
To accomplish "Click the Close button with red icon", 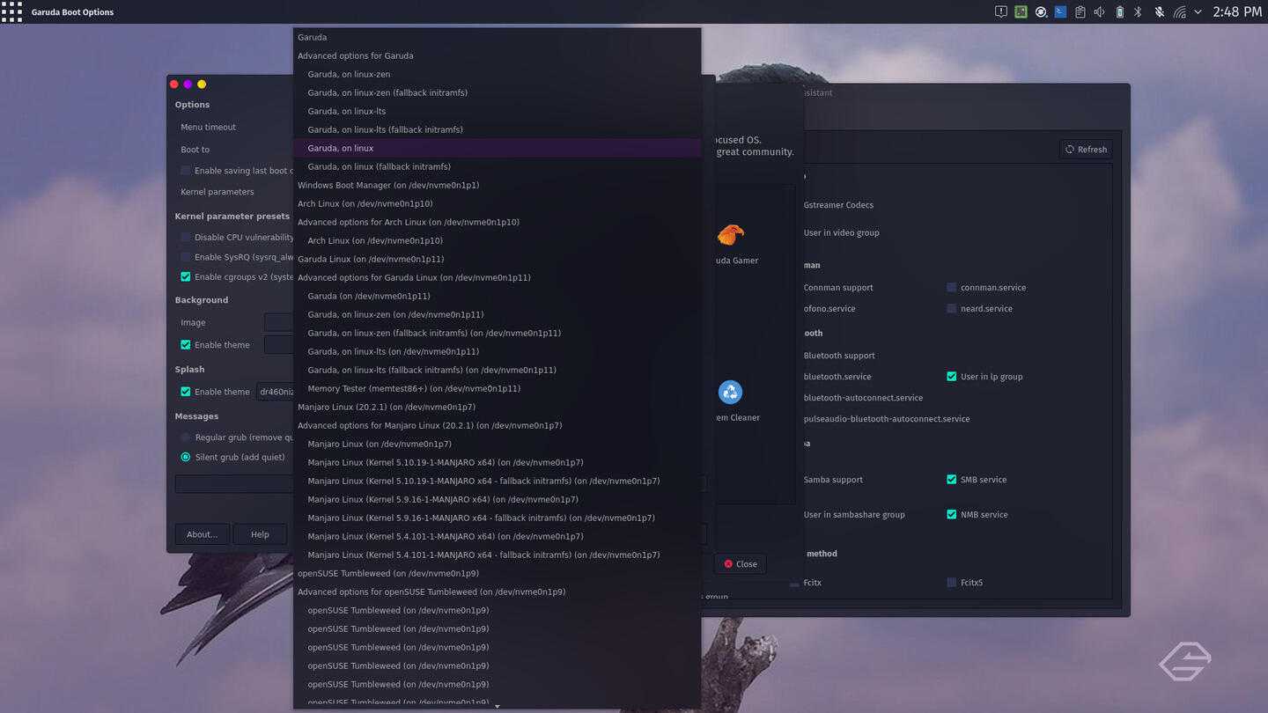I will [x=740, y=564].
